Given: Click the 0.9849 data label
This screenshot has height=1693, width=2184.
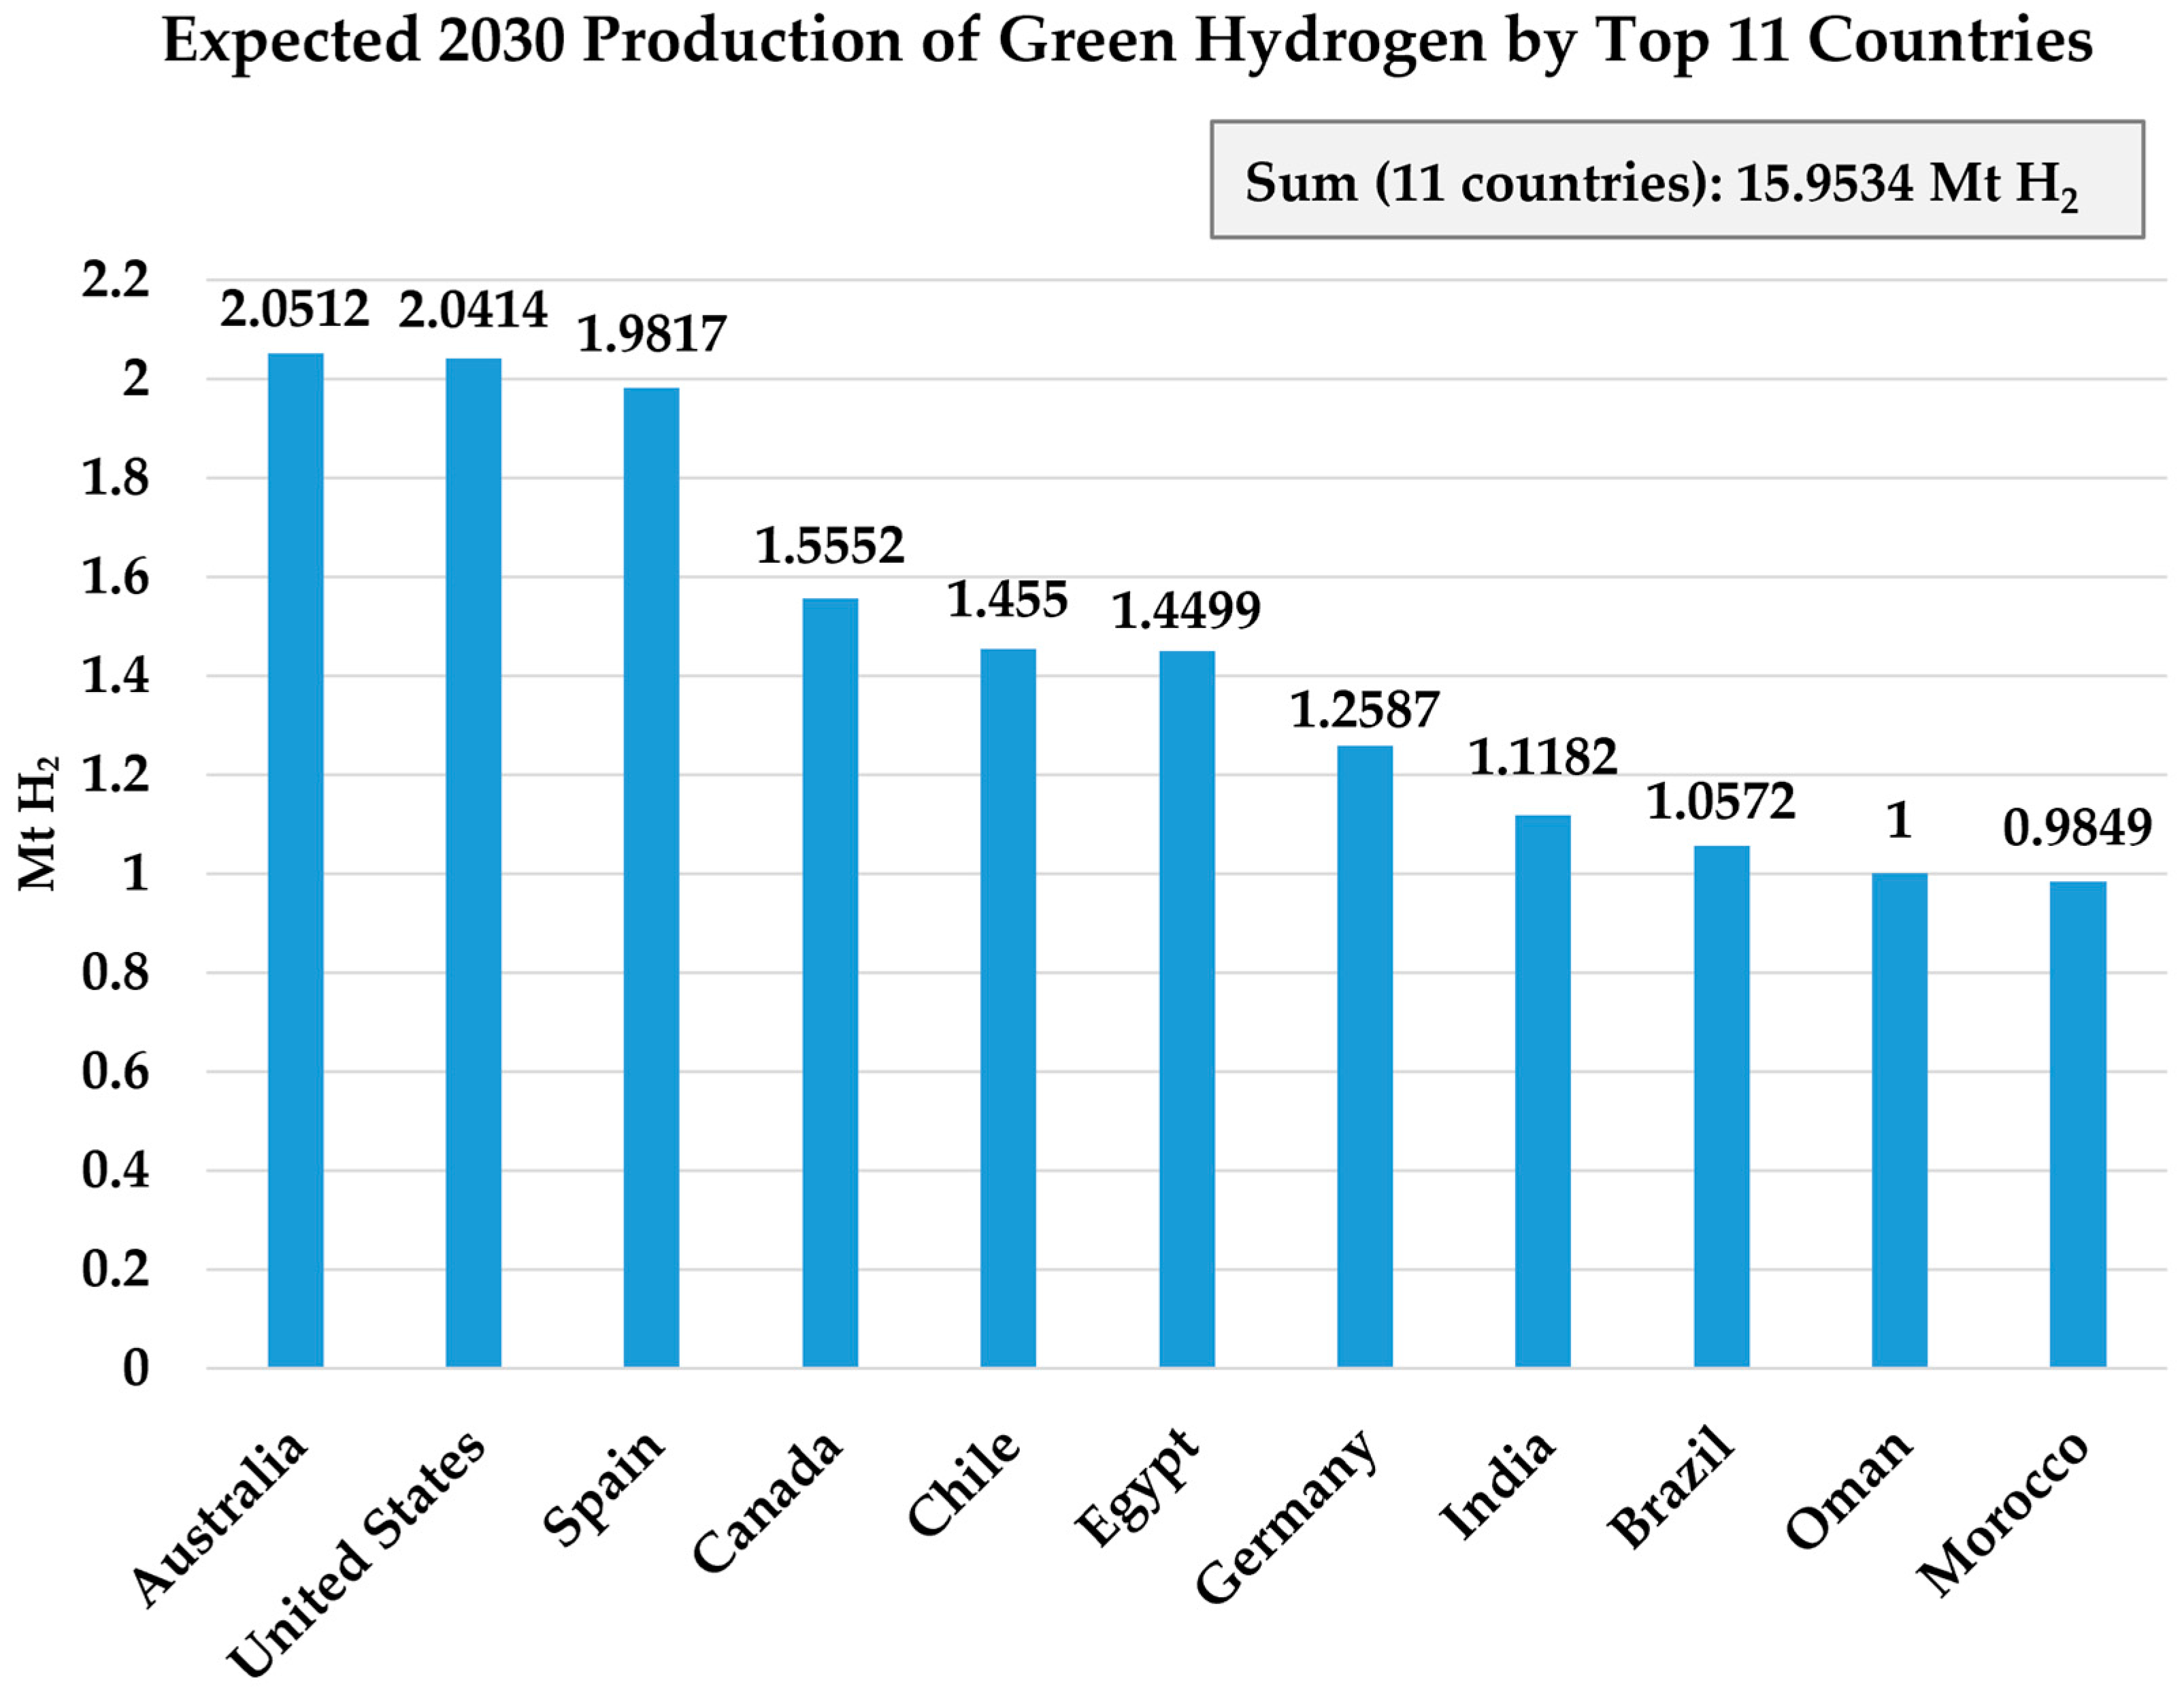Looking at the screenshot, I should click(2077, 827).
